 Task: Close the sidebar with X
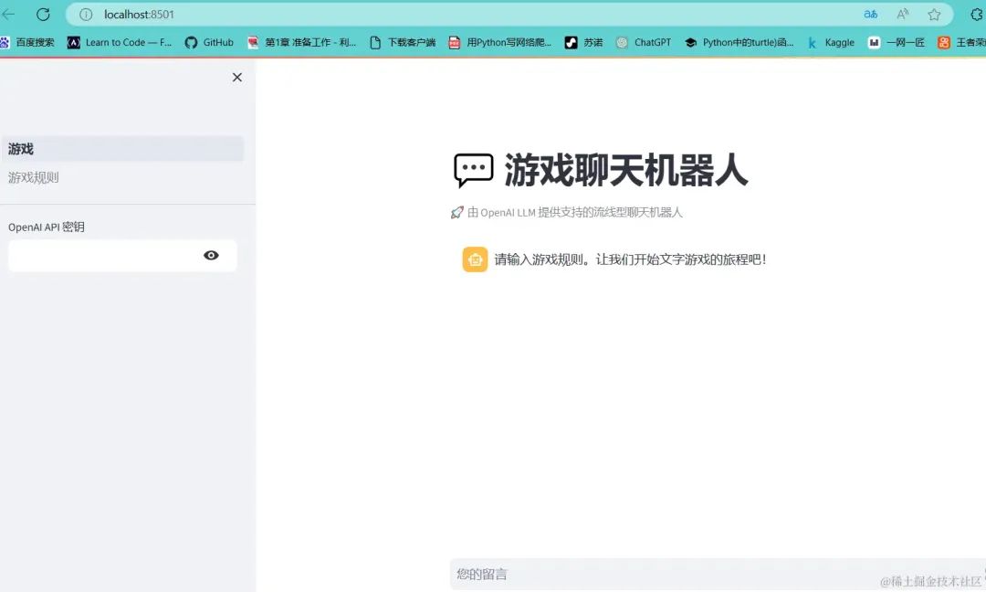(237, 78)
